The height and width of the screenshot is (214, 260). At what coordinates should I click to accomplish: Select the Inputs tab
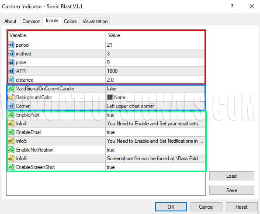pyautogui.click(x=52, y=21)
